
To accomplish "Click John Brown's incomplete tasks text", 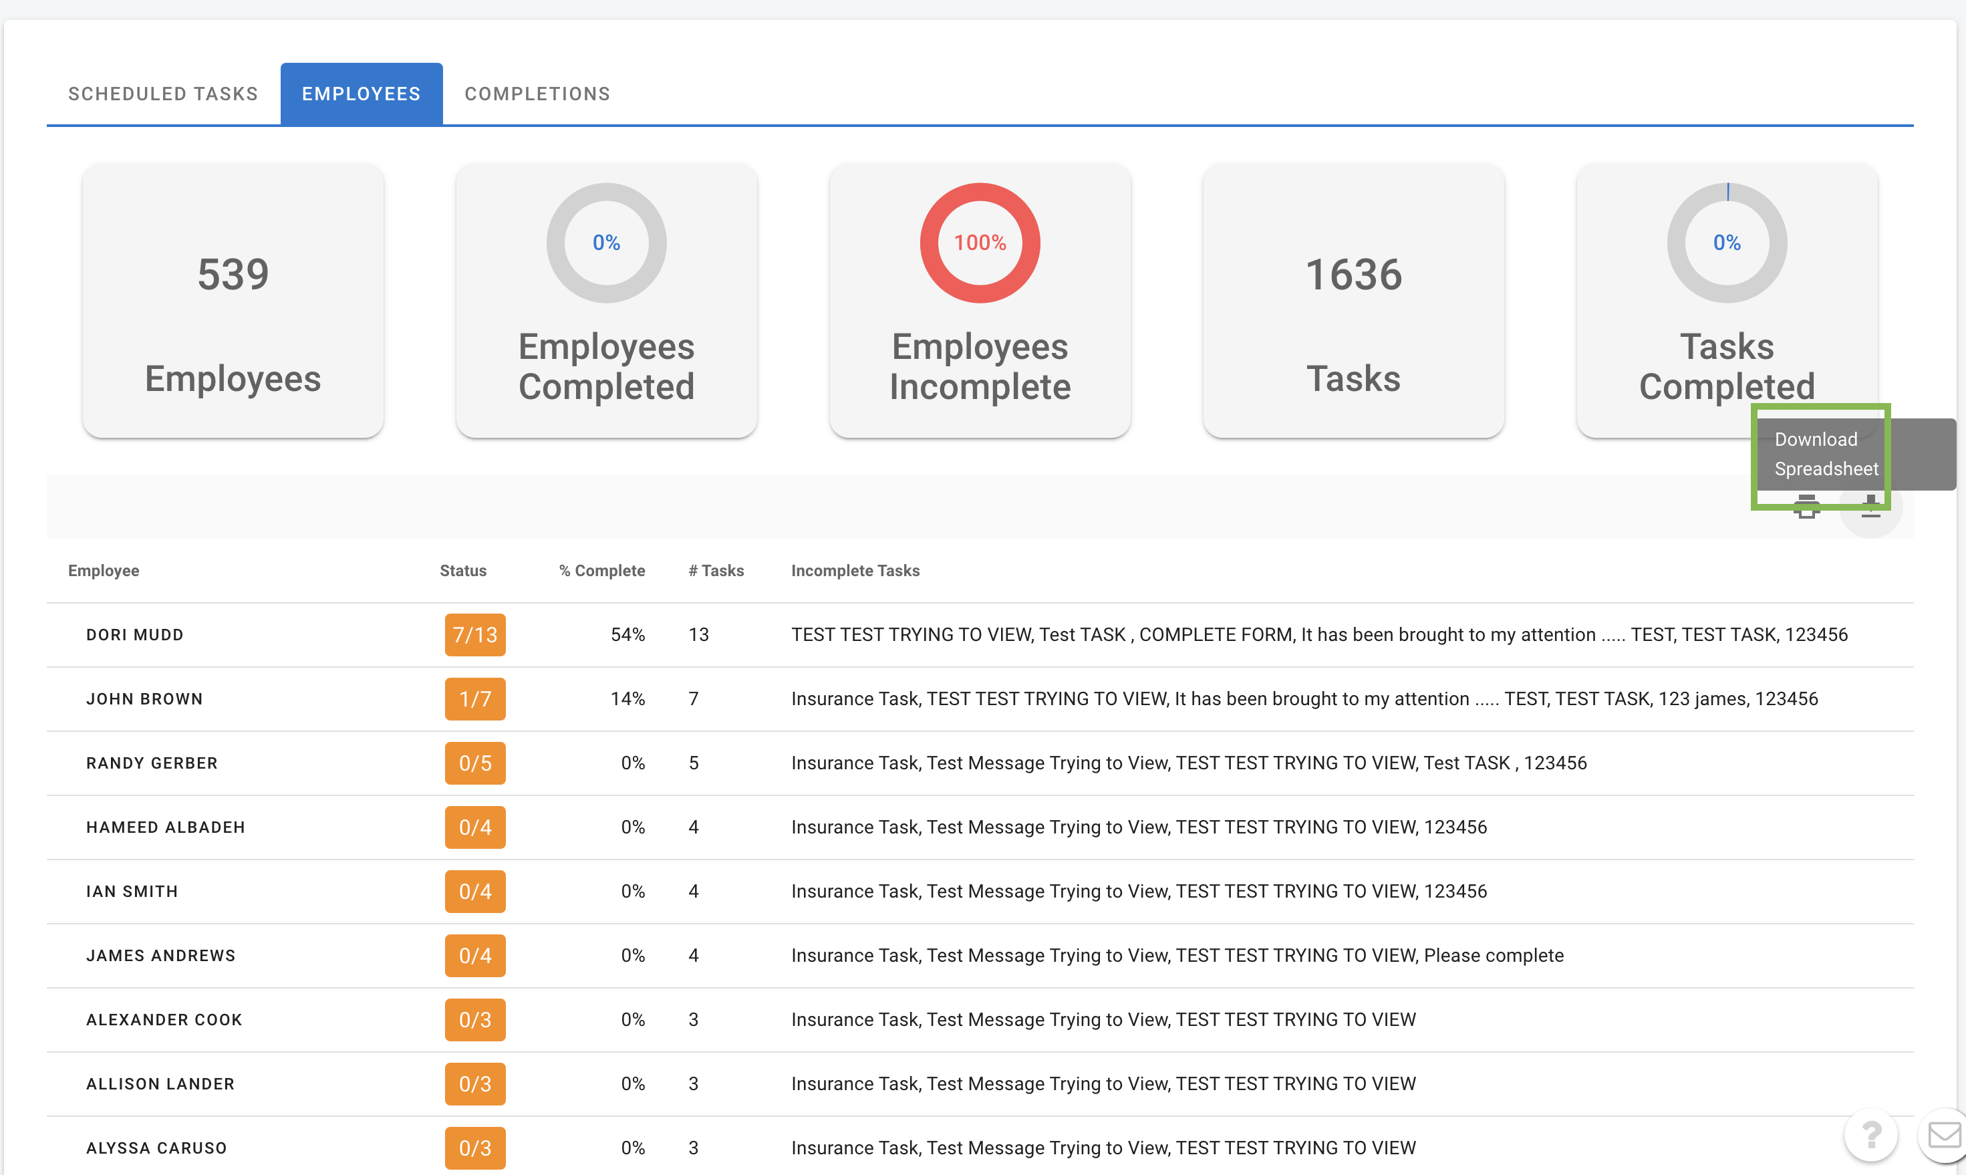I will pyautogui.click(x=1304, y=699).
